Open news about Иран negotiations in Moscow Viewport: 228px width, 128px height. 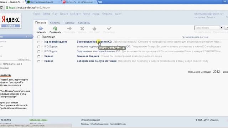[x=14, y=82]
